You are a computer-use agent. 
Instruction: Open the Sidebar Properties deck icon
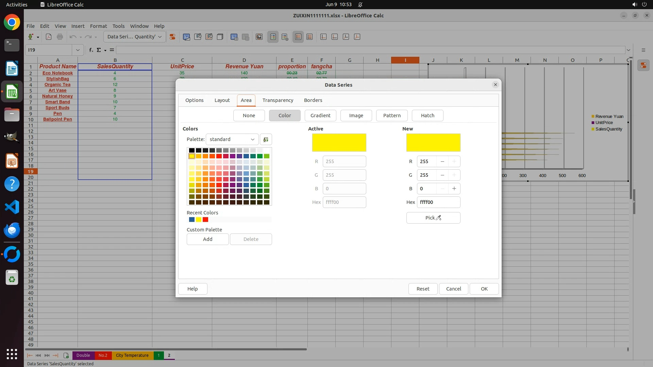(643, 65)
